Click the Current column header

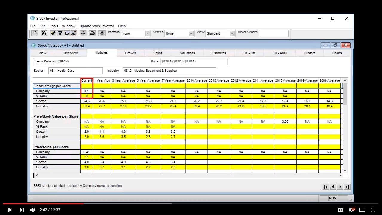87,80
